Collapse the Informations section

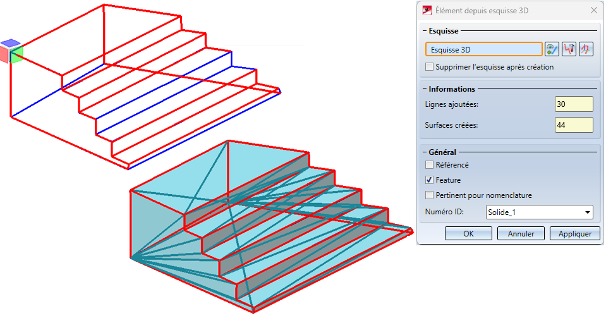[425, 89]
